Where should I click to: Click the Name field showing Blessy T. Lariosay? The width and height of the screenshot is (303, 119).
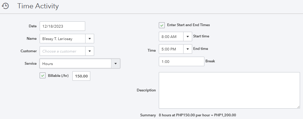pos(63,39)
